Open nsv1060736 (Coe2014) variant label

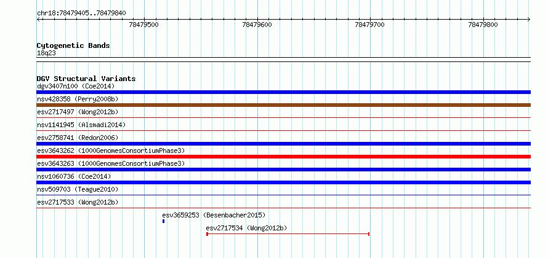74,176
